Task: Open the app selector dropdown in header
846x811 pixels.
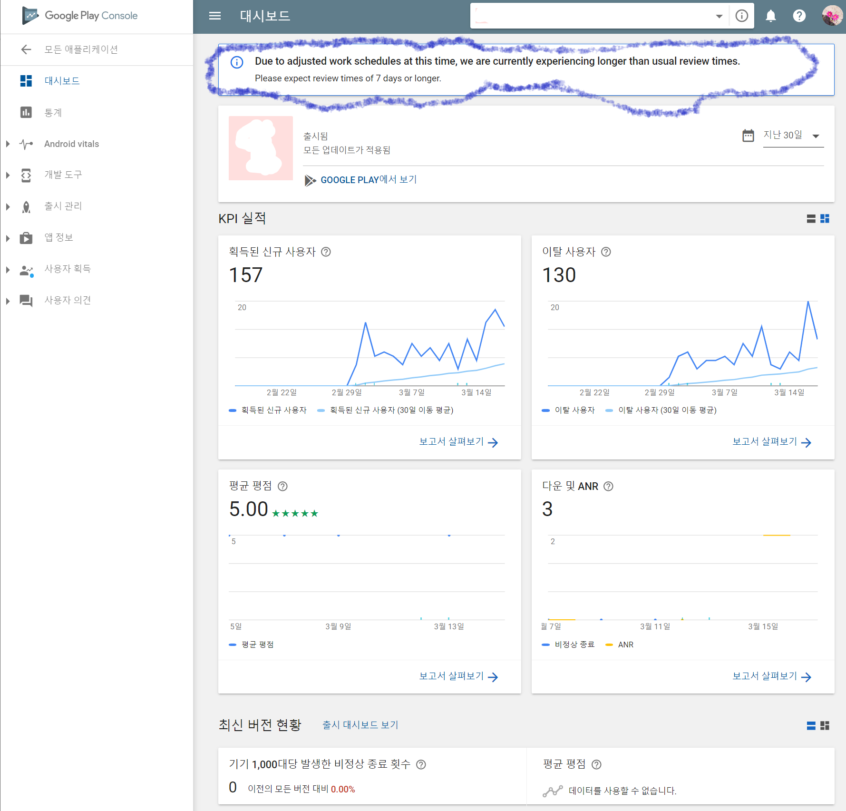Action: click(719, 16)
